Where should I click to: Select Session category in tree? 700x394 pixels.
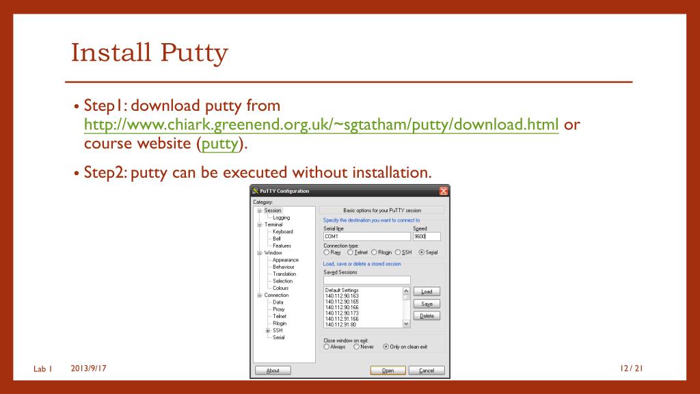tap(272, 211)
